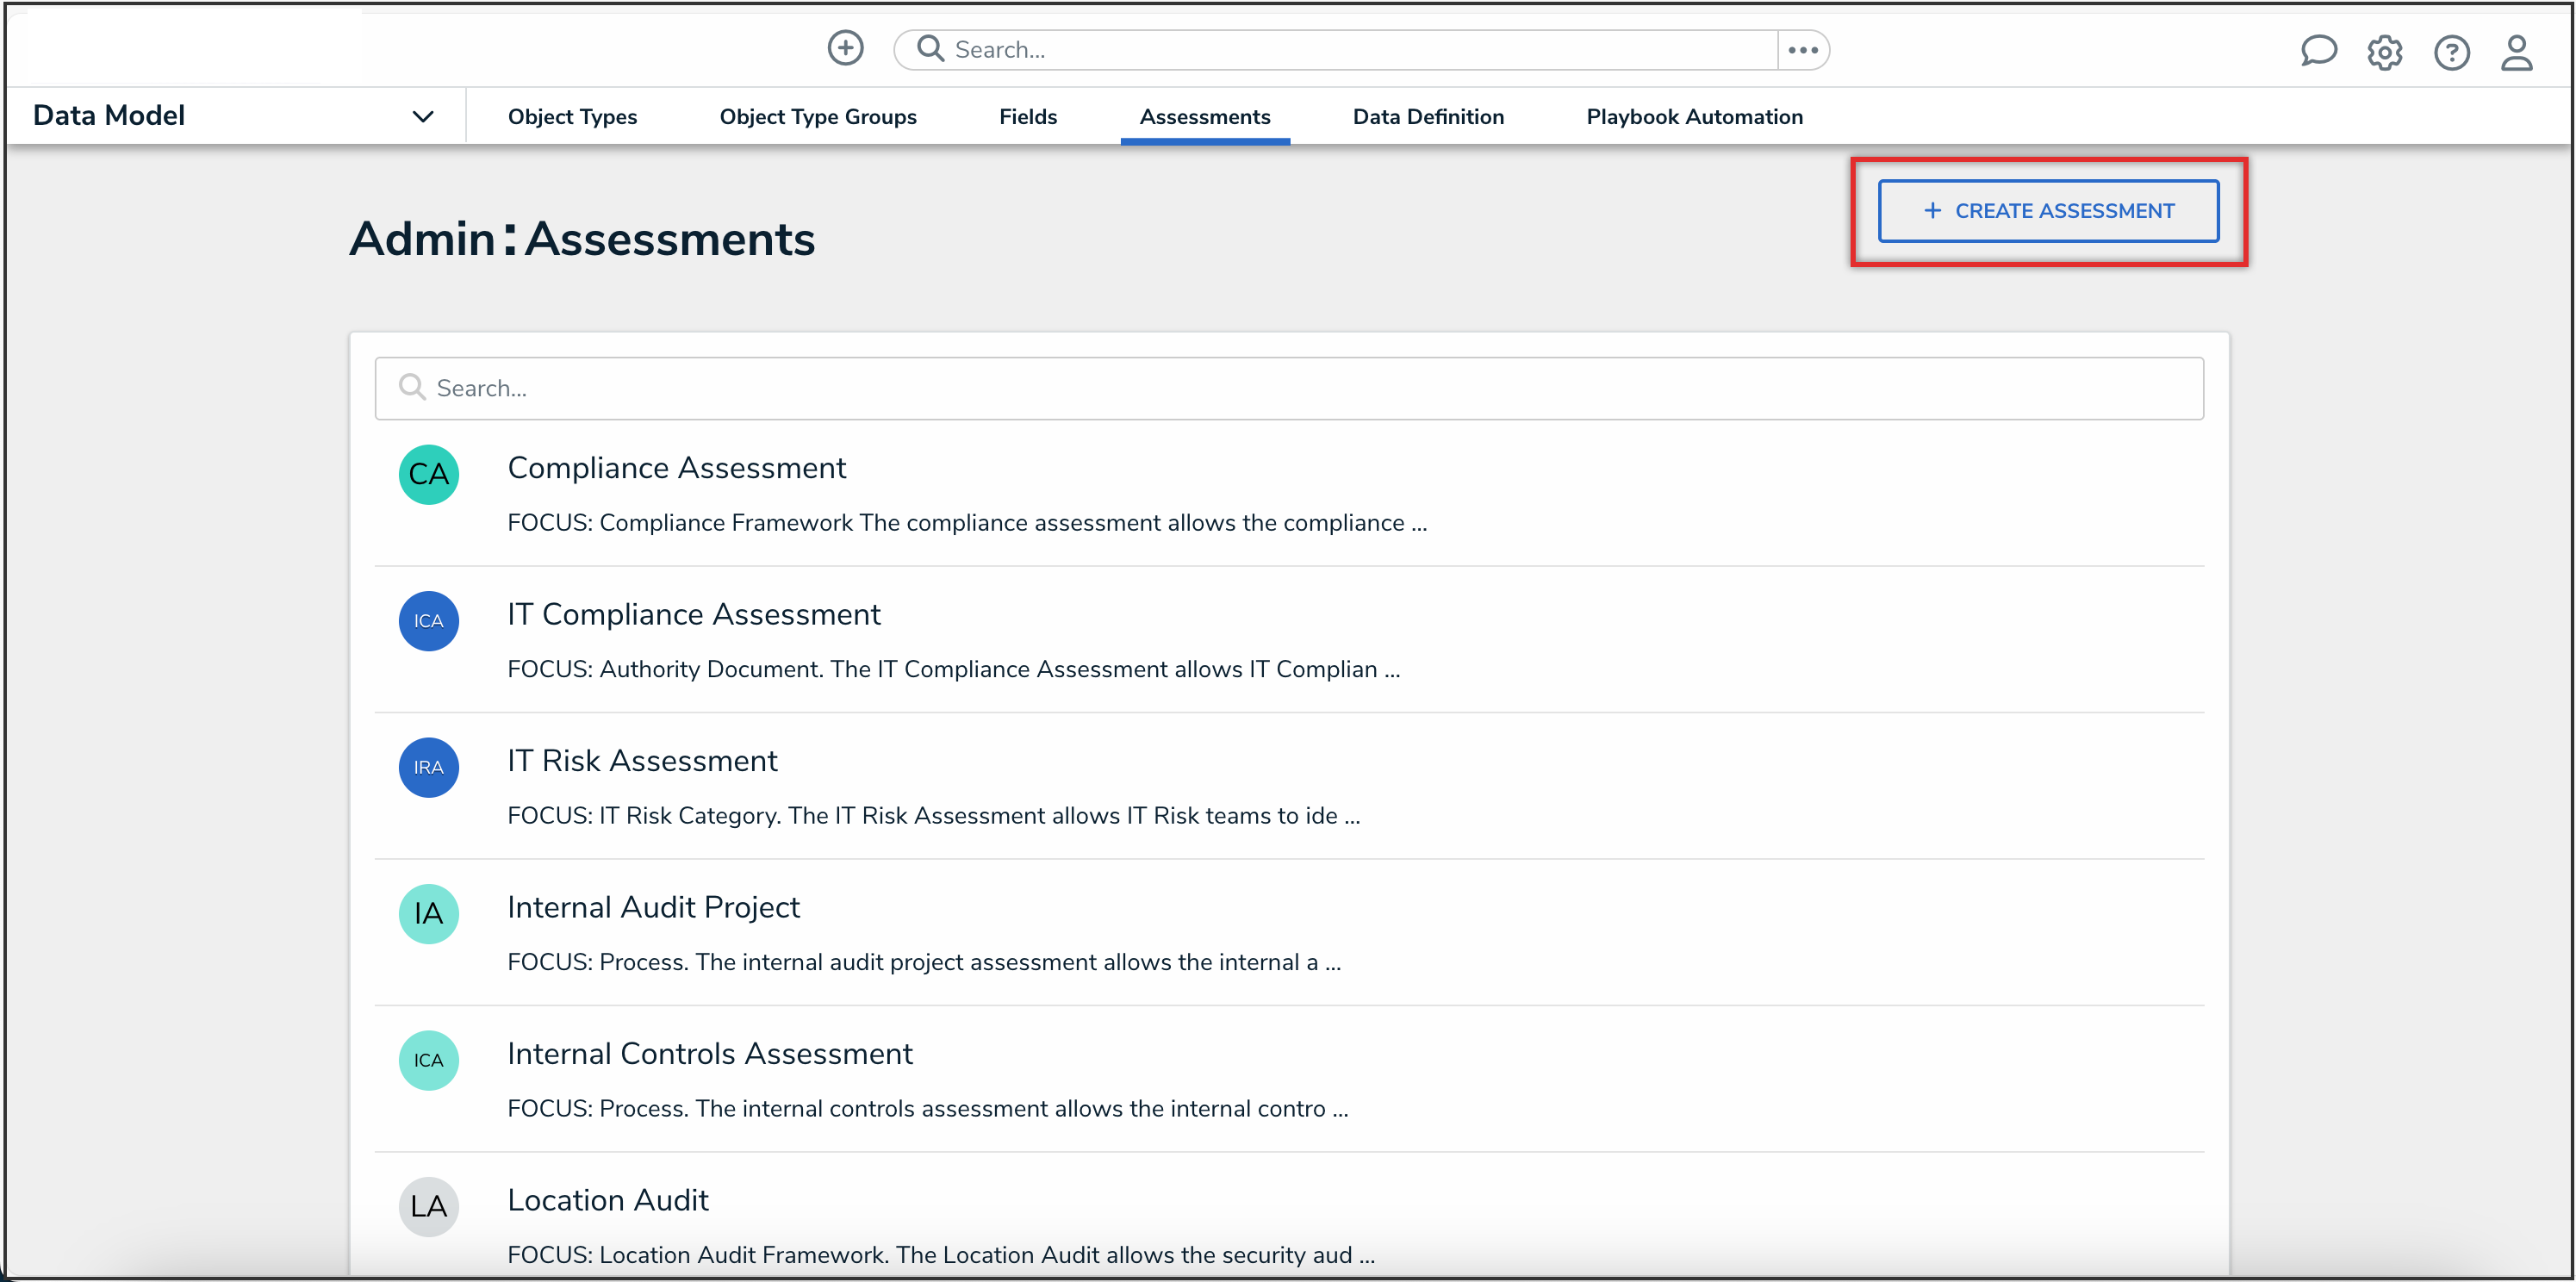Image resolution: width=2576 pixels, height=1282 pixels.
Task: Open the IT Compliance Assessment entry
Action: 693,614
